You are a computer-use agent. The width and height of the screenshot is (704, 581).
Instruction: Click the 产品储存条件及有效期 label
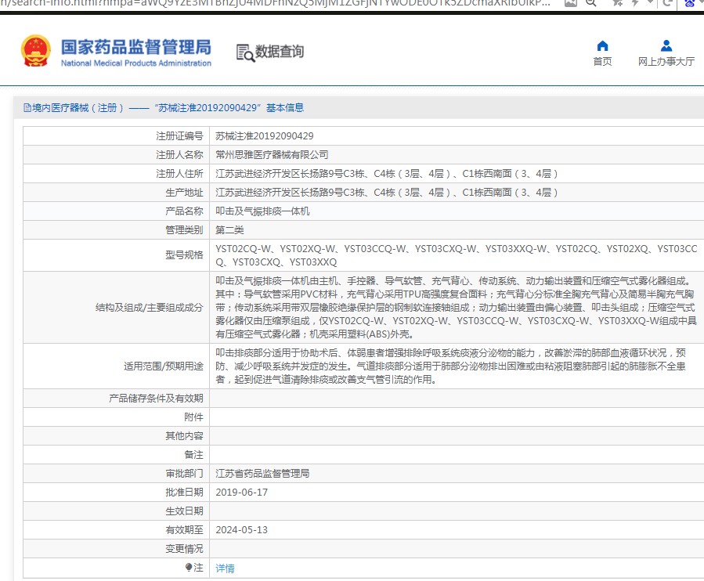(x=156, y=399)
